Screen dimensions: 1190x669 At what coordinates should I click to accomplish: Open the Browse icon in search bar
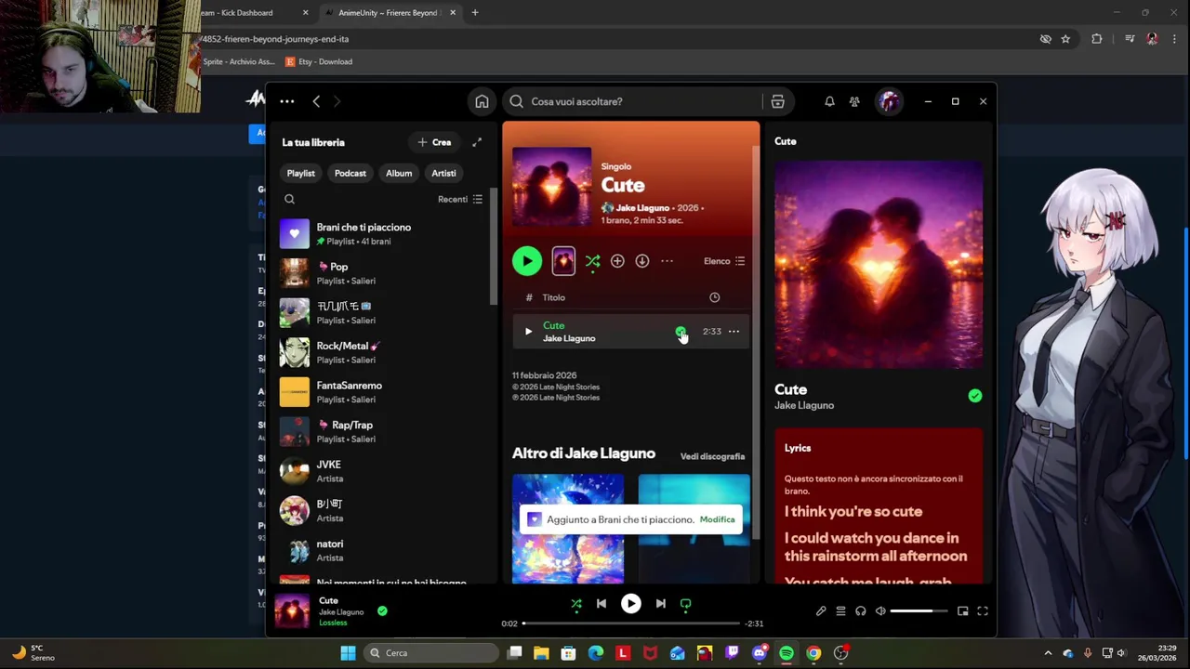pyautogui.click(x=777, y=101)
